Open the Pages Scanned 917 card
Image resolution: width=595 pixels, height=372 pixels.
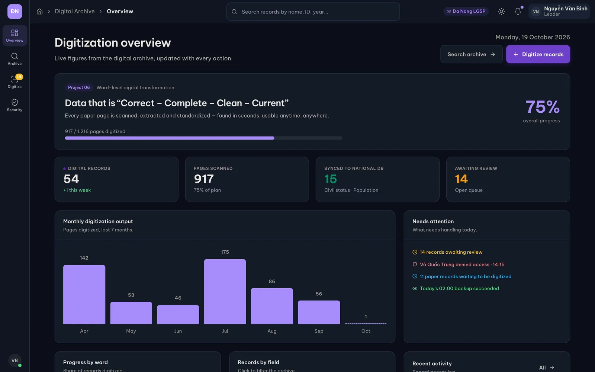(247, 179)
